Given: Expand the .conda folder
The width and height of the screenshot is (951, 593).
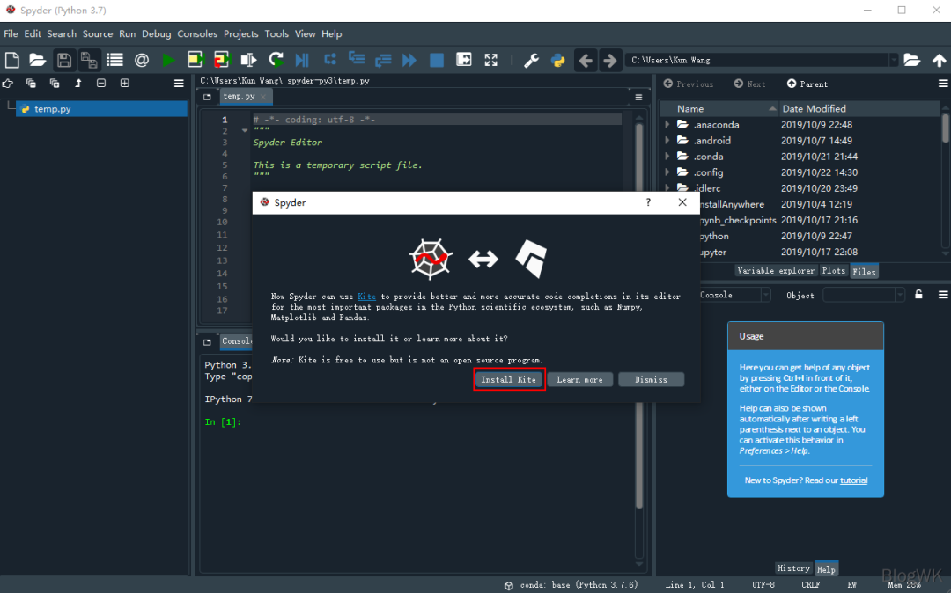Looking at the screenshot, I should point(667,157).
